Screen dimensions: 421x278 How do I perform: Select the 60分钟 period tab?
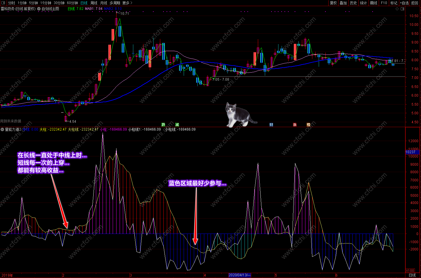(x=72, y=3)
